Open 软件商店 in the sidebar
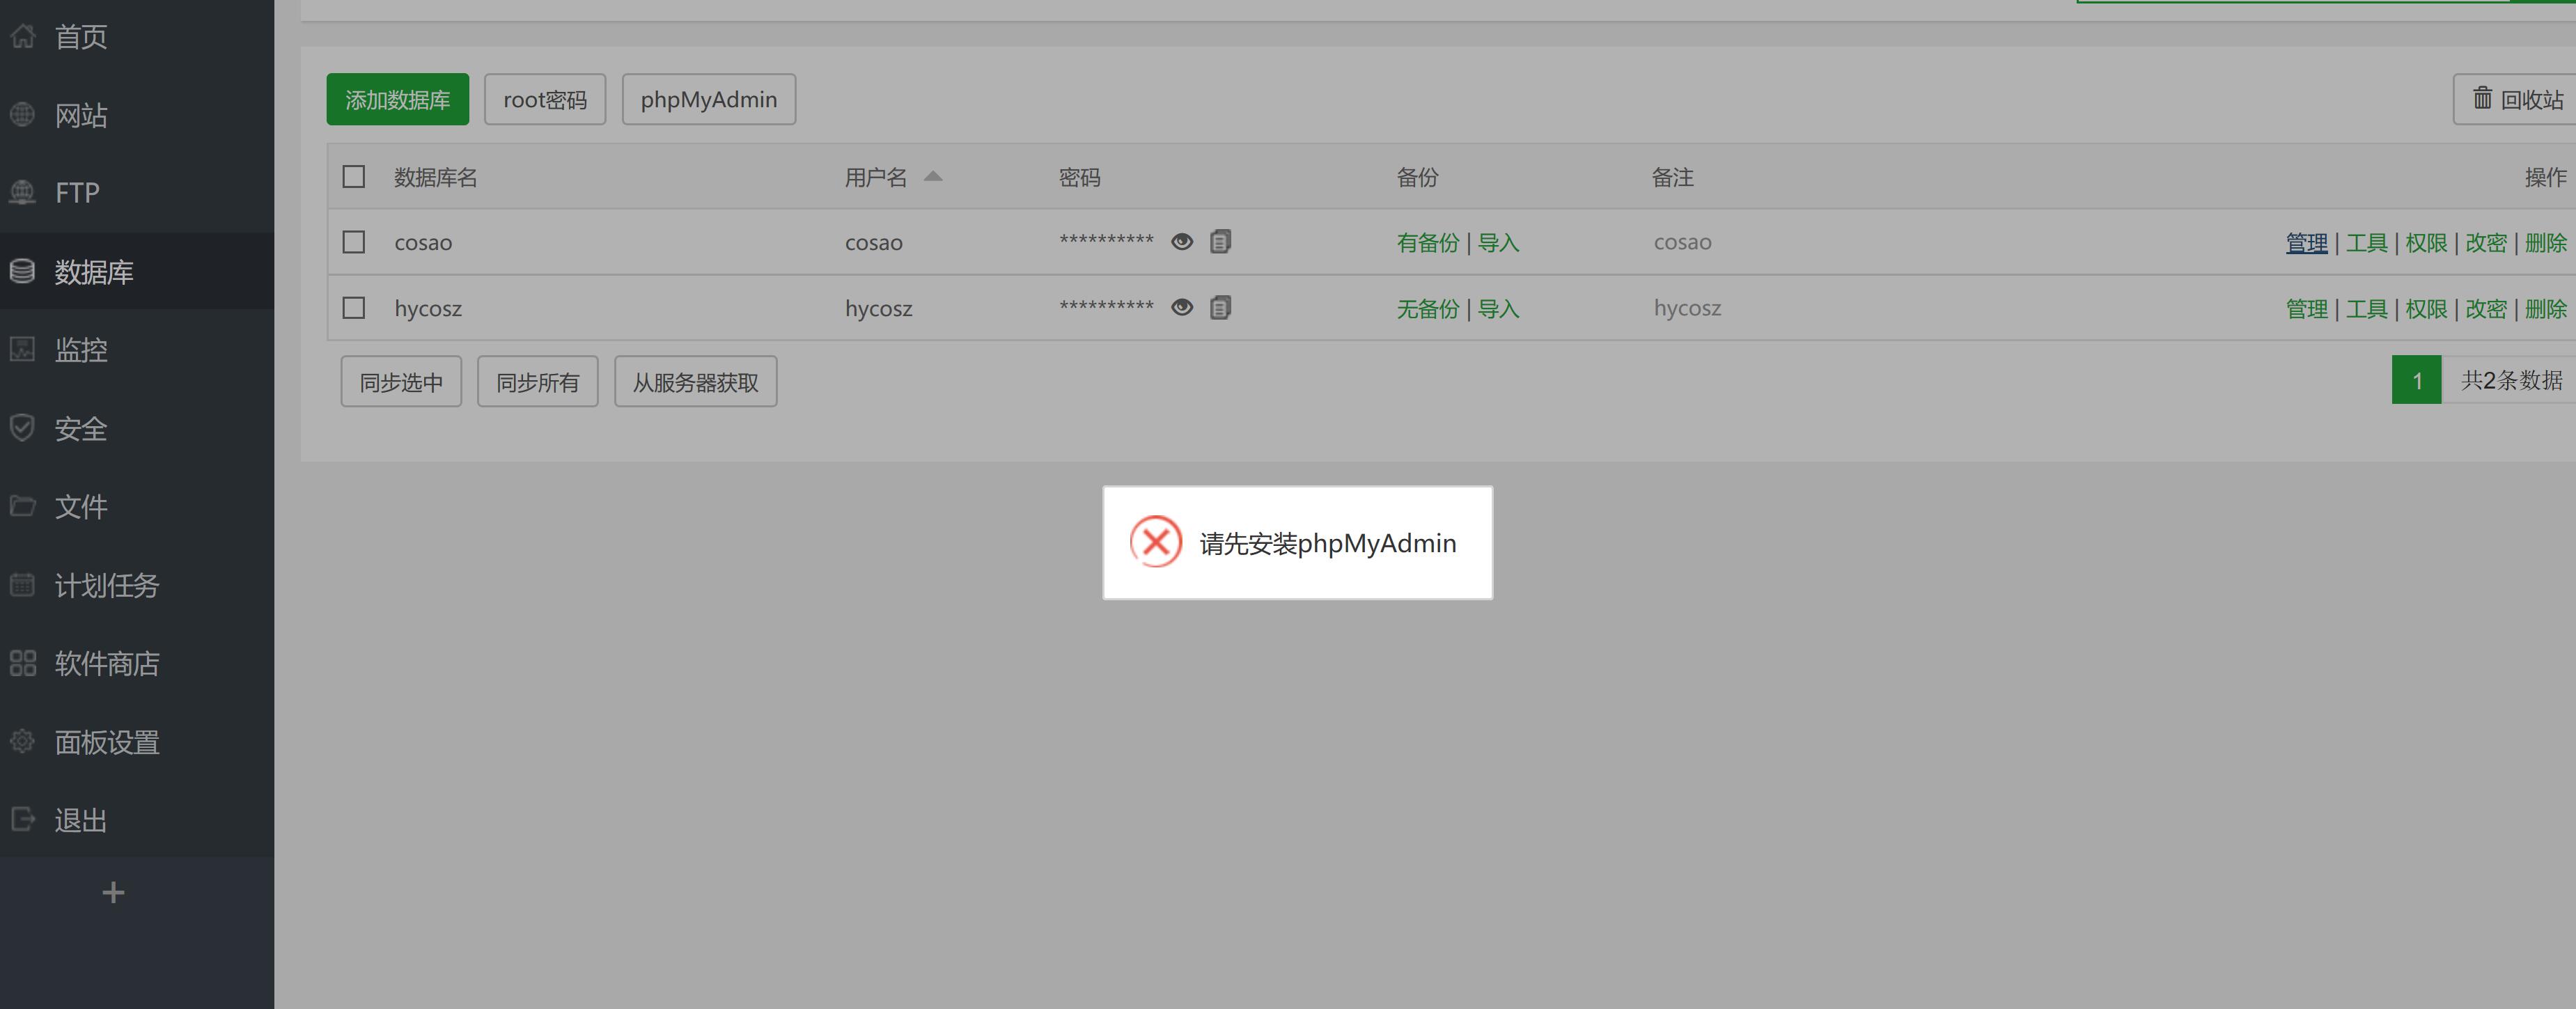Viewport: 2576px width, 1009px height. pos(106,664)
